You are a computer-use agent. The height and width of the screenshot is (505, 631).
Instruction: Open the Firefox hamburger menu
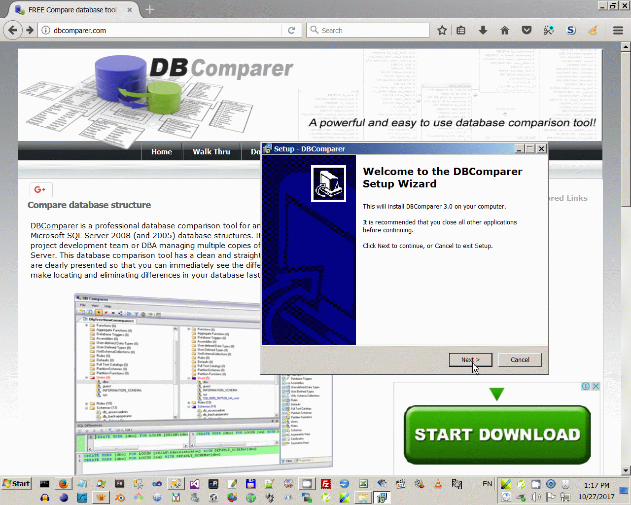618,30
